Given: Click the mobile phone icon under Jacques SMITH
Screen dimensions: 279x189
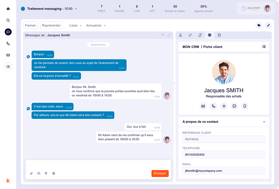Looking at the screenshot, I should coord(245,106).
